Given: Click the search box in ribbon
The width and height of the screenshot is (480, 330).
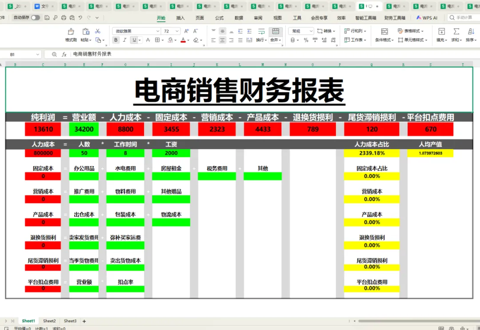Looking at the screenshot, I should coord(464,18).
